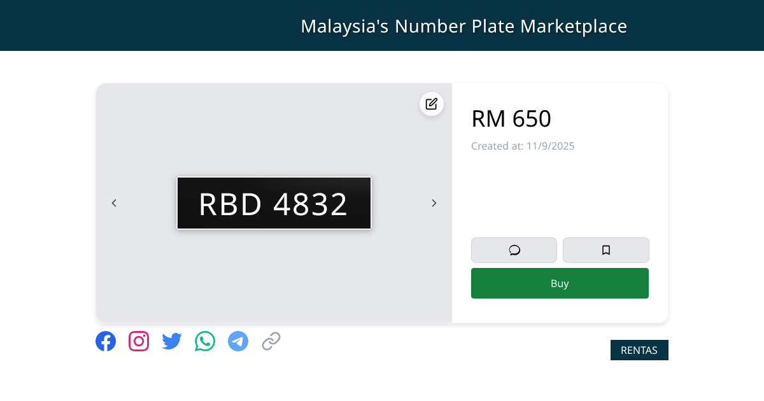Open the chat with the seller
This screenshot has width=764, height=401.
click(514, 250)
